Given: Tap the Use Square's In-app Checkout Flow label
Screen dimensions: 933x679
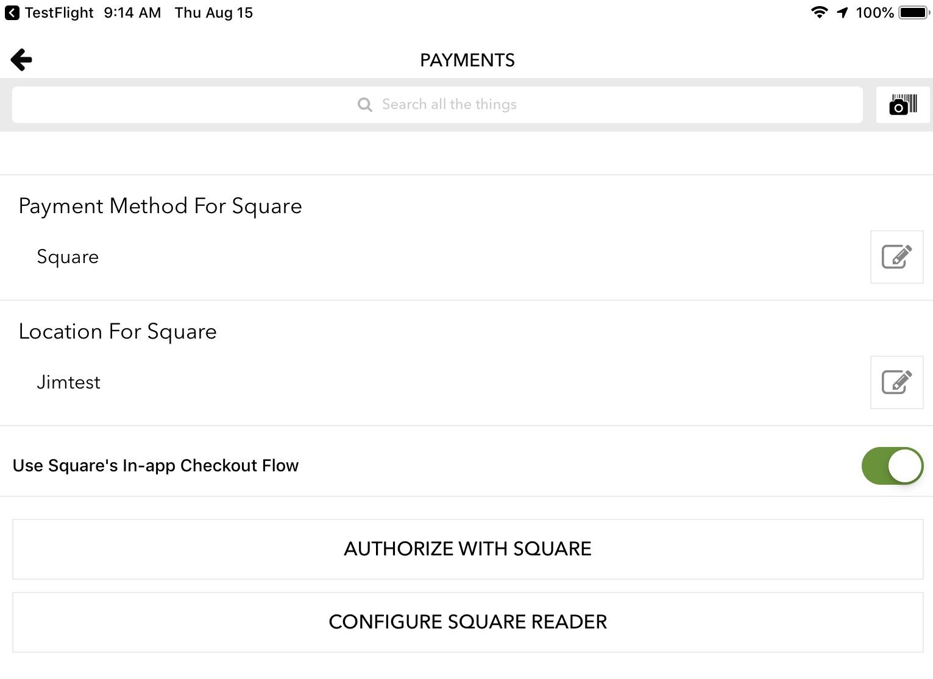Looking at the screenshot, I should pos(156,466).
